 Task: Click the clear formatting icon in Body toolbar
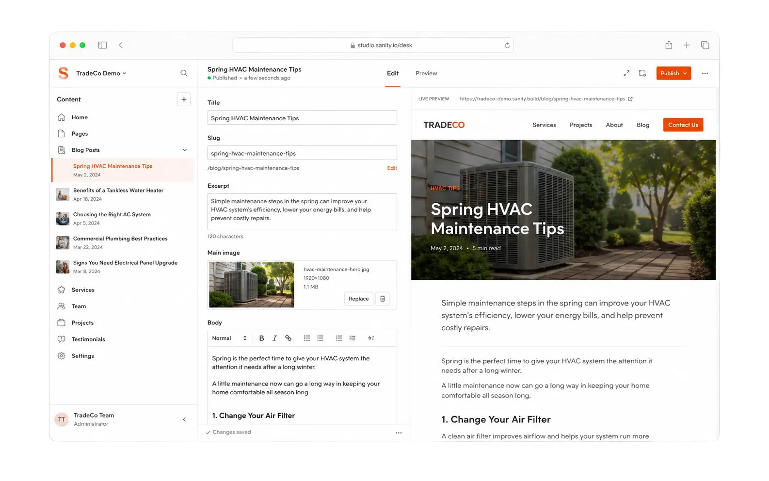click(x=371, y=338)
